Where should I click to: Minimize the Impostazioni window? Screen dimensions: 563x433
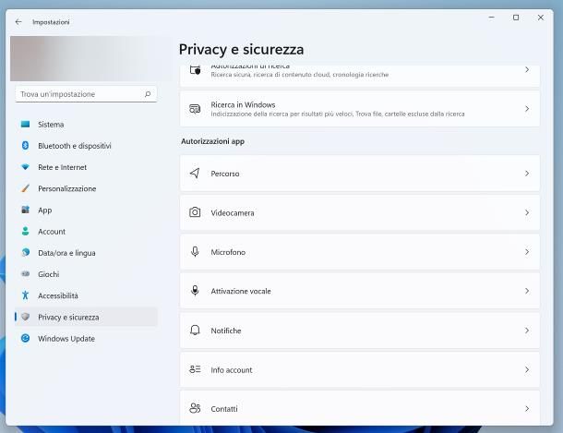point(491,18)
